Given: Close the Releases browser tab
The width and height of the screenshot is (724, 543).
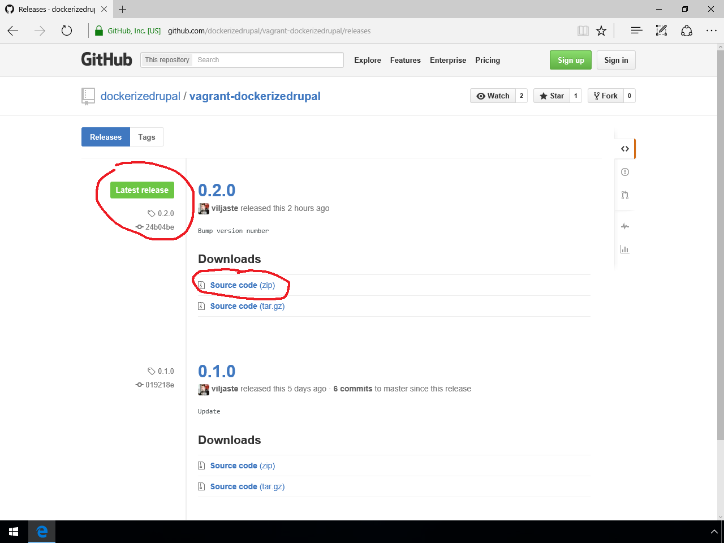Looking at the screenshot, I should [x=104, y=9].
